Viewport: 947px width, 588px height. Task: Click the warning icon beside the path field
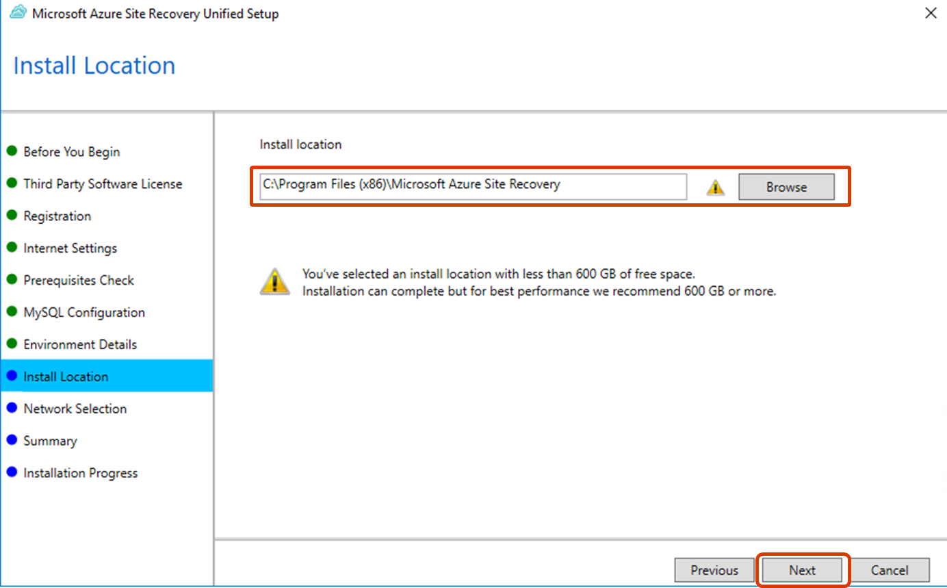pos(715,186)
